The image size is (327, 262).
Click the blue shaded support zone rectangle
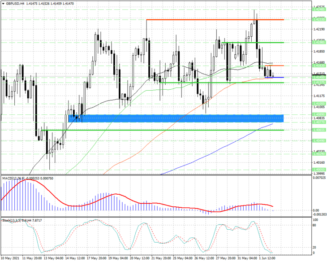tap(176, 118)
